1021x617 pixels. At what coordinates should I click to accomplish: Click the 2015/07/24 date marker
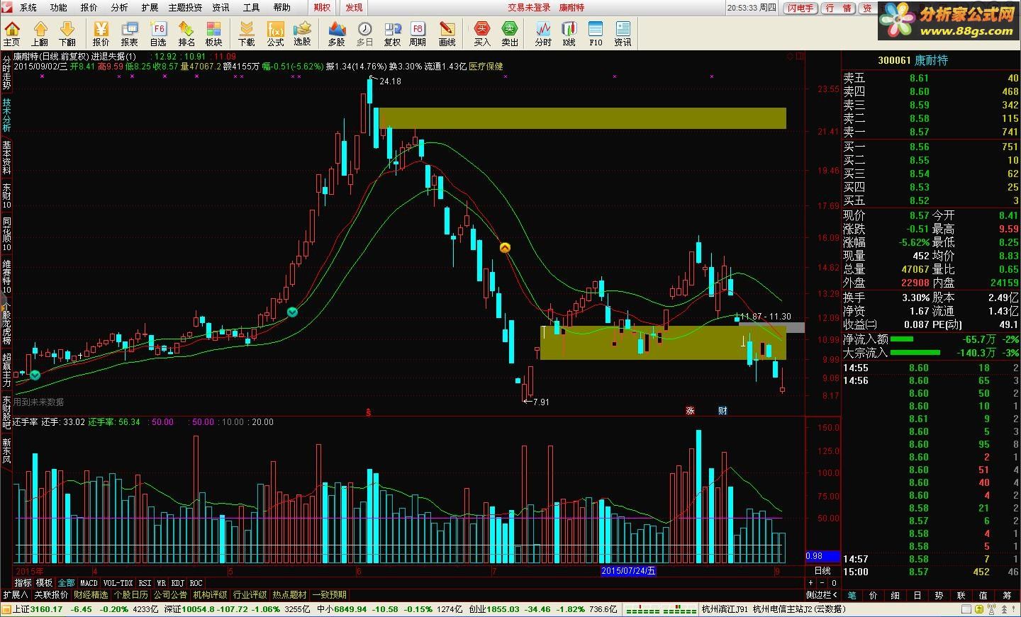point(629,571)
